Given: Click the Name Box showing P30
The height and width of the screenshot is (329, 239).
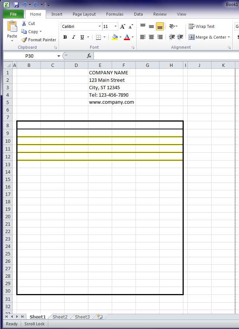Looking at the screenshot, I should point(30,56).
